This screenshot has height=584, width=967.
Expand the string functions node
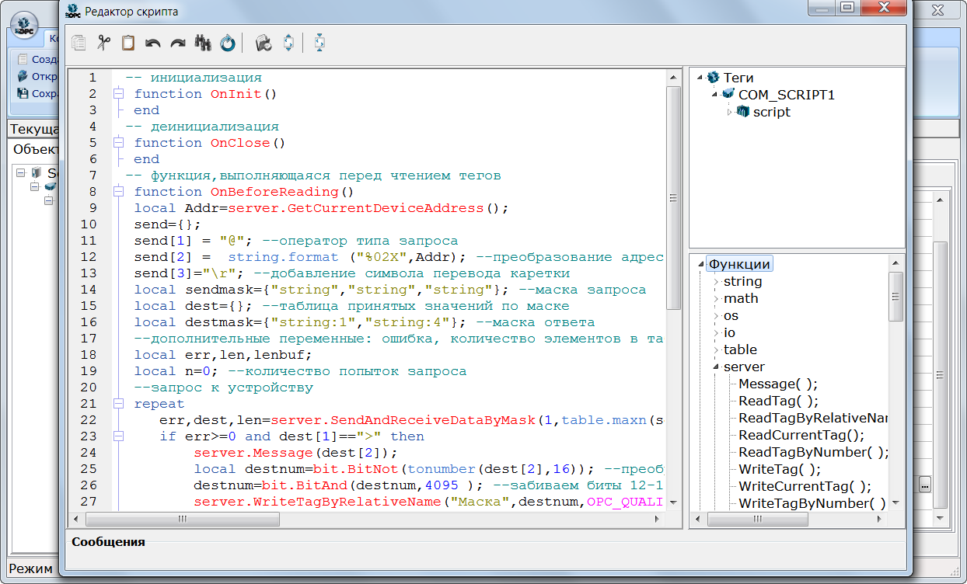[x=716, y=282]
